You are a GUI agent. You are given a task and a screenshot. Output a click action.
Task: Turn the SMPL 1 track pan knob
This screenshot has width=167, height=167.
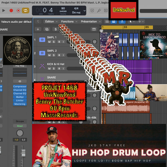click(95, 42)
